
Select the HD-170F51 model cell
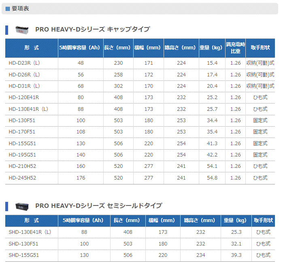32,132
